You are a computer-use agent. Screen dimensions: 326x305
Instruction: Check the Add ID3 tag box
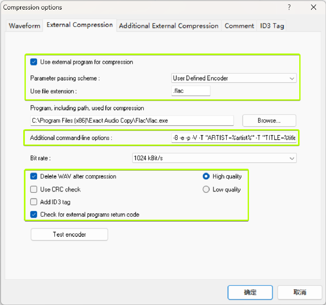tap(33, 202)
